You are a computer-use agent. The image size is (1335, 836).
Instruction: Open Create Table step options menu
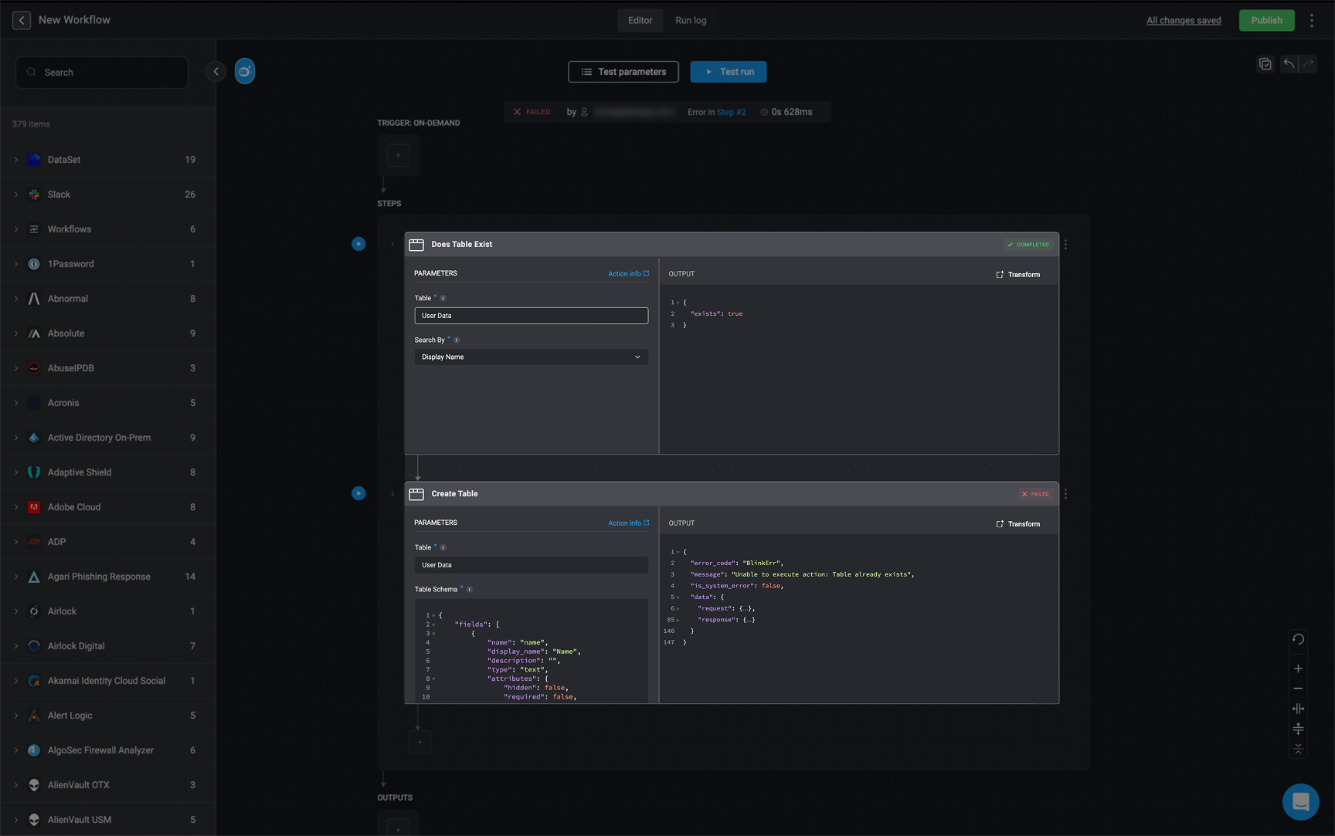point(1065,494)
